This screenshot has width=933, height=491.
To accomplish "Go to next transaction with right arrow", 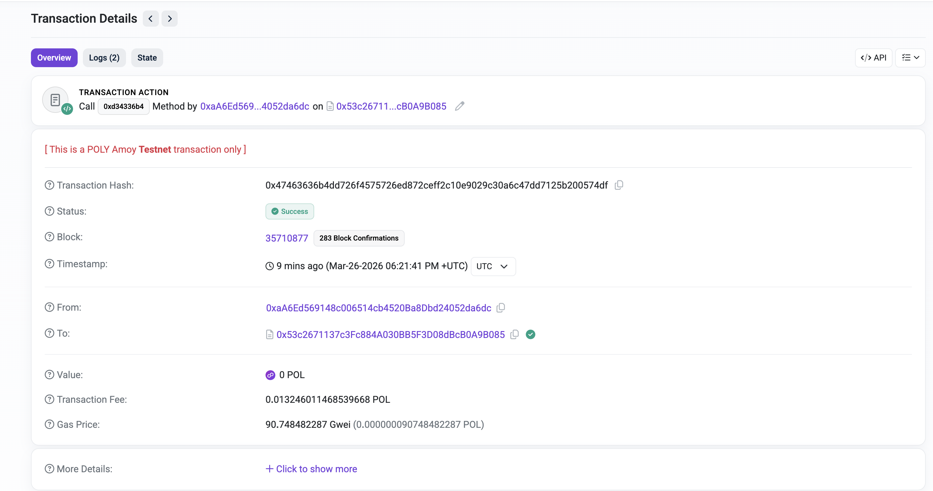I will 169,18.
